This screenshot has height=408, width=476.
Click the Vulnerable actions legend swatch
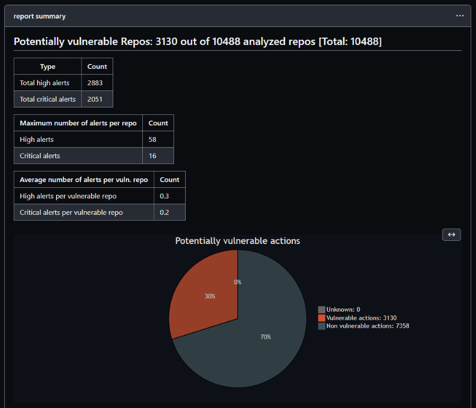(322, 318)
